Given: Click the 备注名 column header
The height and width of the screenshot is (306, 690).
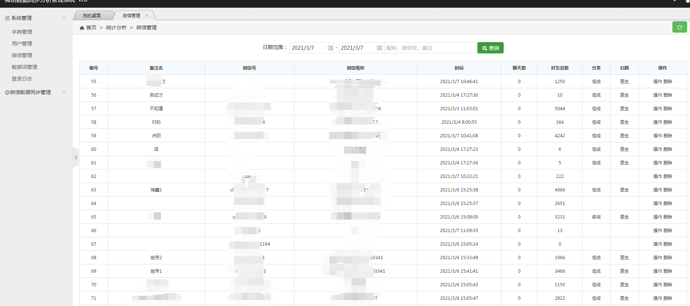Looking at the screenshot, I should tap(156, 68).
